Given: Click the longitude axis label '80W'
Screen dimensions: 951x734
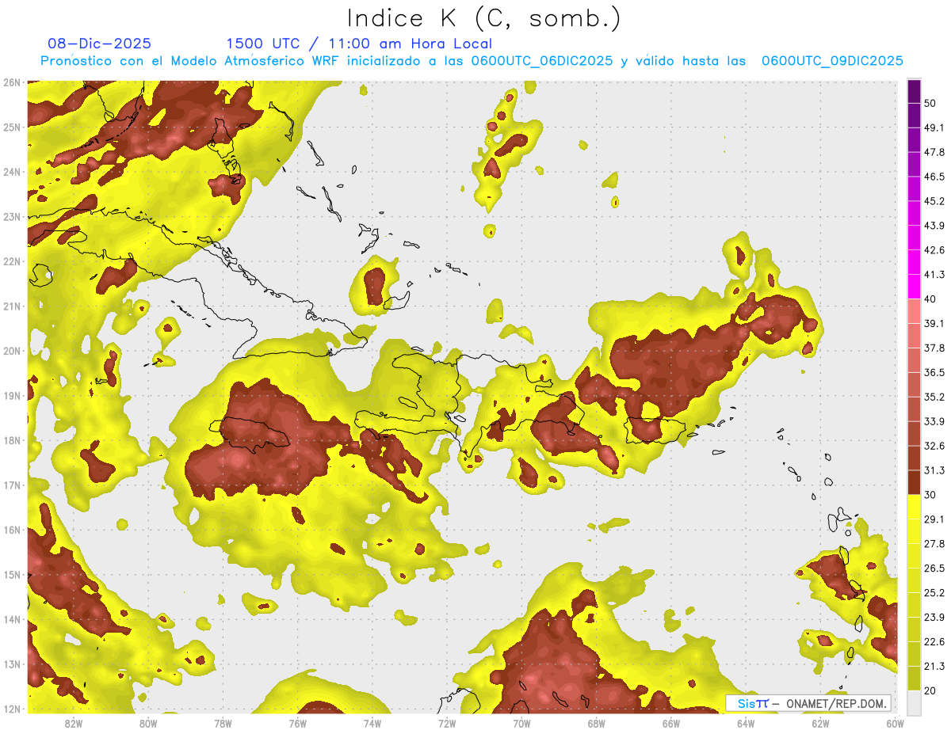Looking at the screenshot, I should coord(148,723).
